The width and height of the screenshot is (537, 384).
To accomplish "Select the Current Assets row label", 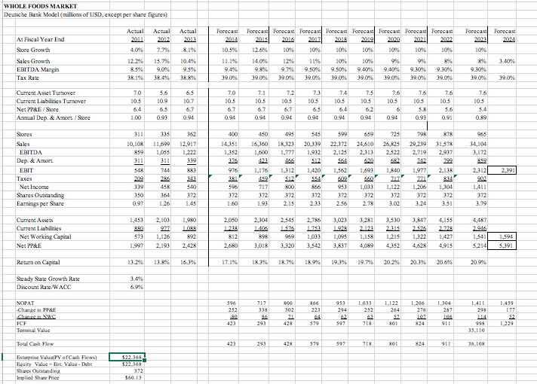I will [x=35, y=220].
